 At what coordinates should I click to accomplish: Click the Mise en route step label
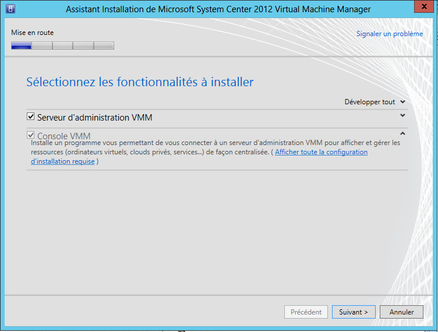tap(33, 33)
